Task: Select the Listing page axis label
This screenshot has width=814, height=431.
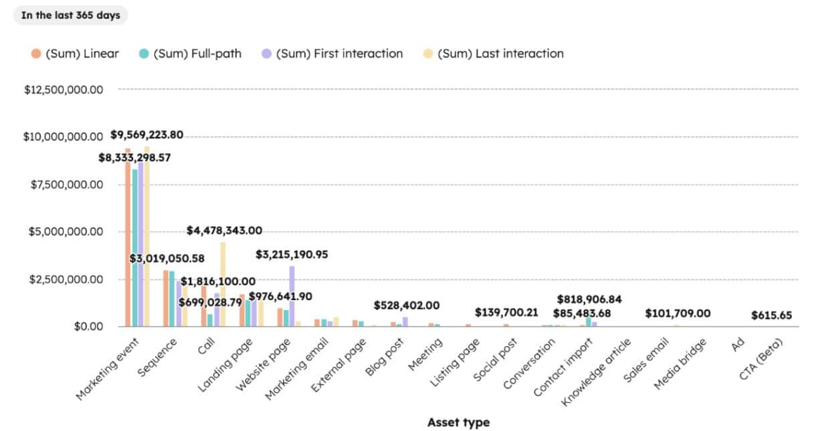Action: coord(456,363)
